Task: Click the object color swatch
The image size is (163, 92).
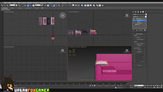Action: tap(146, 14)
